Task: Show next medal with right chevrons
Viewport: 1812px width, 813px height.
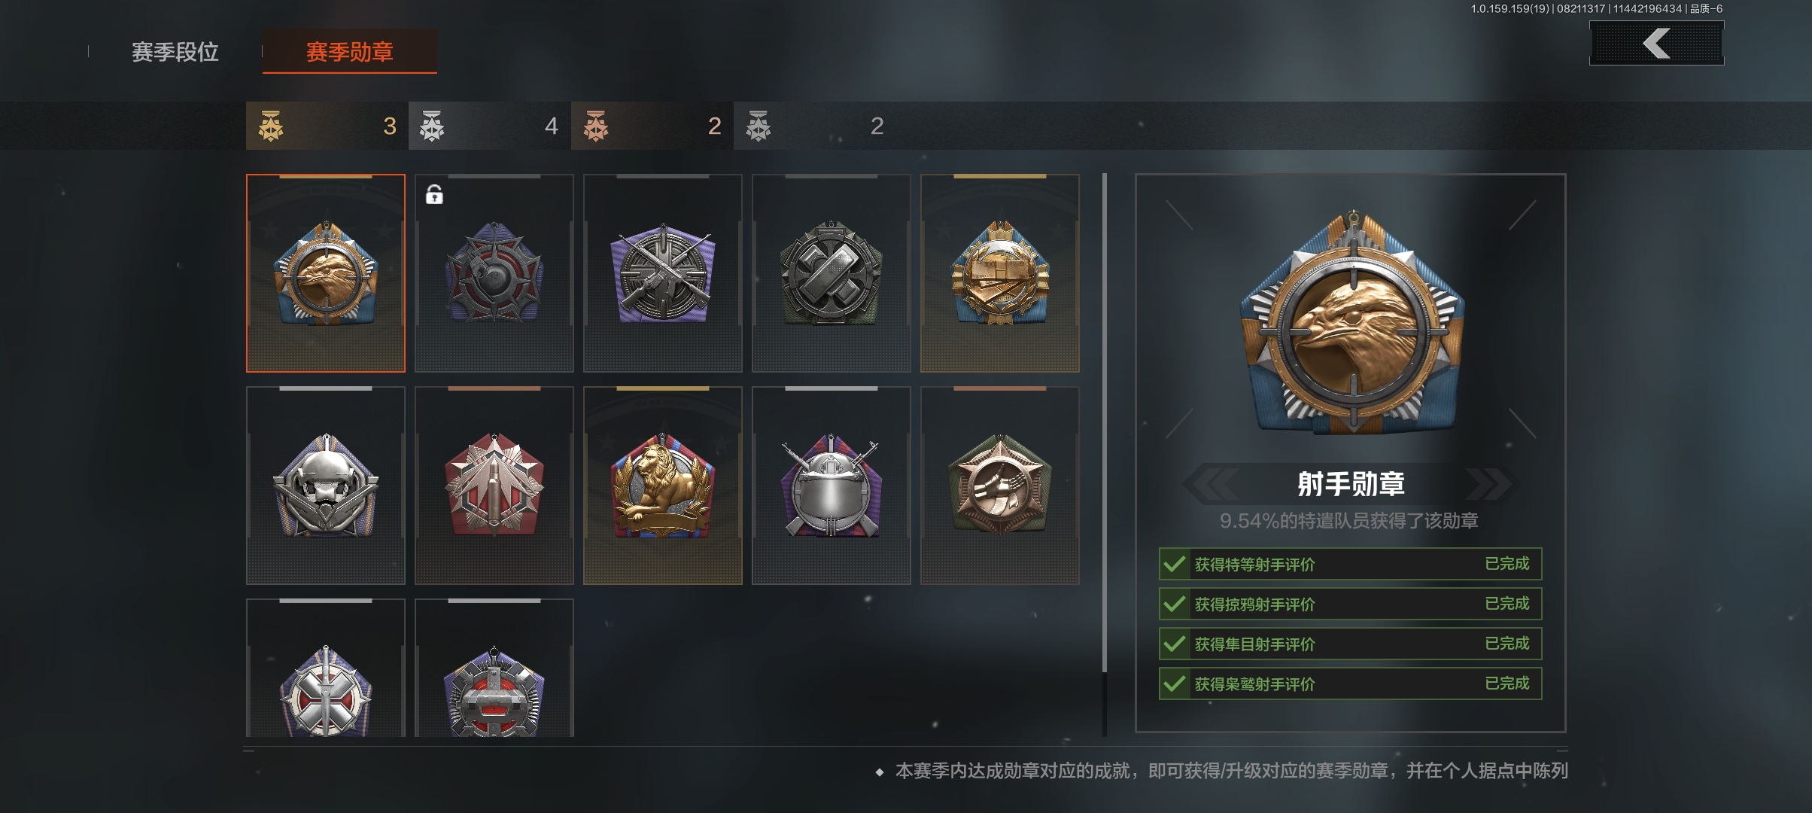Action: click(x=1488, y=483)
